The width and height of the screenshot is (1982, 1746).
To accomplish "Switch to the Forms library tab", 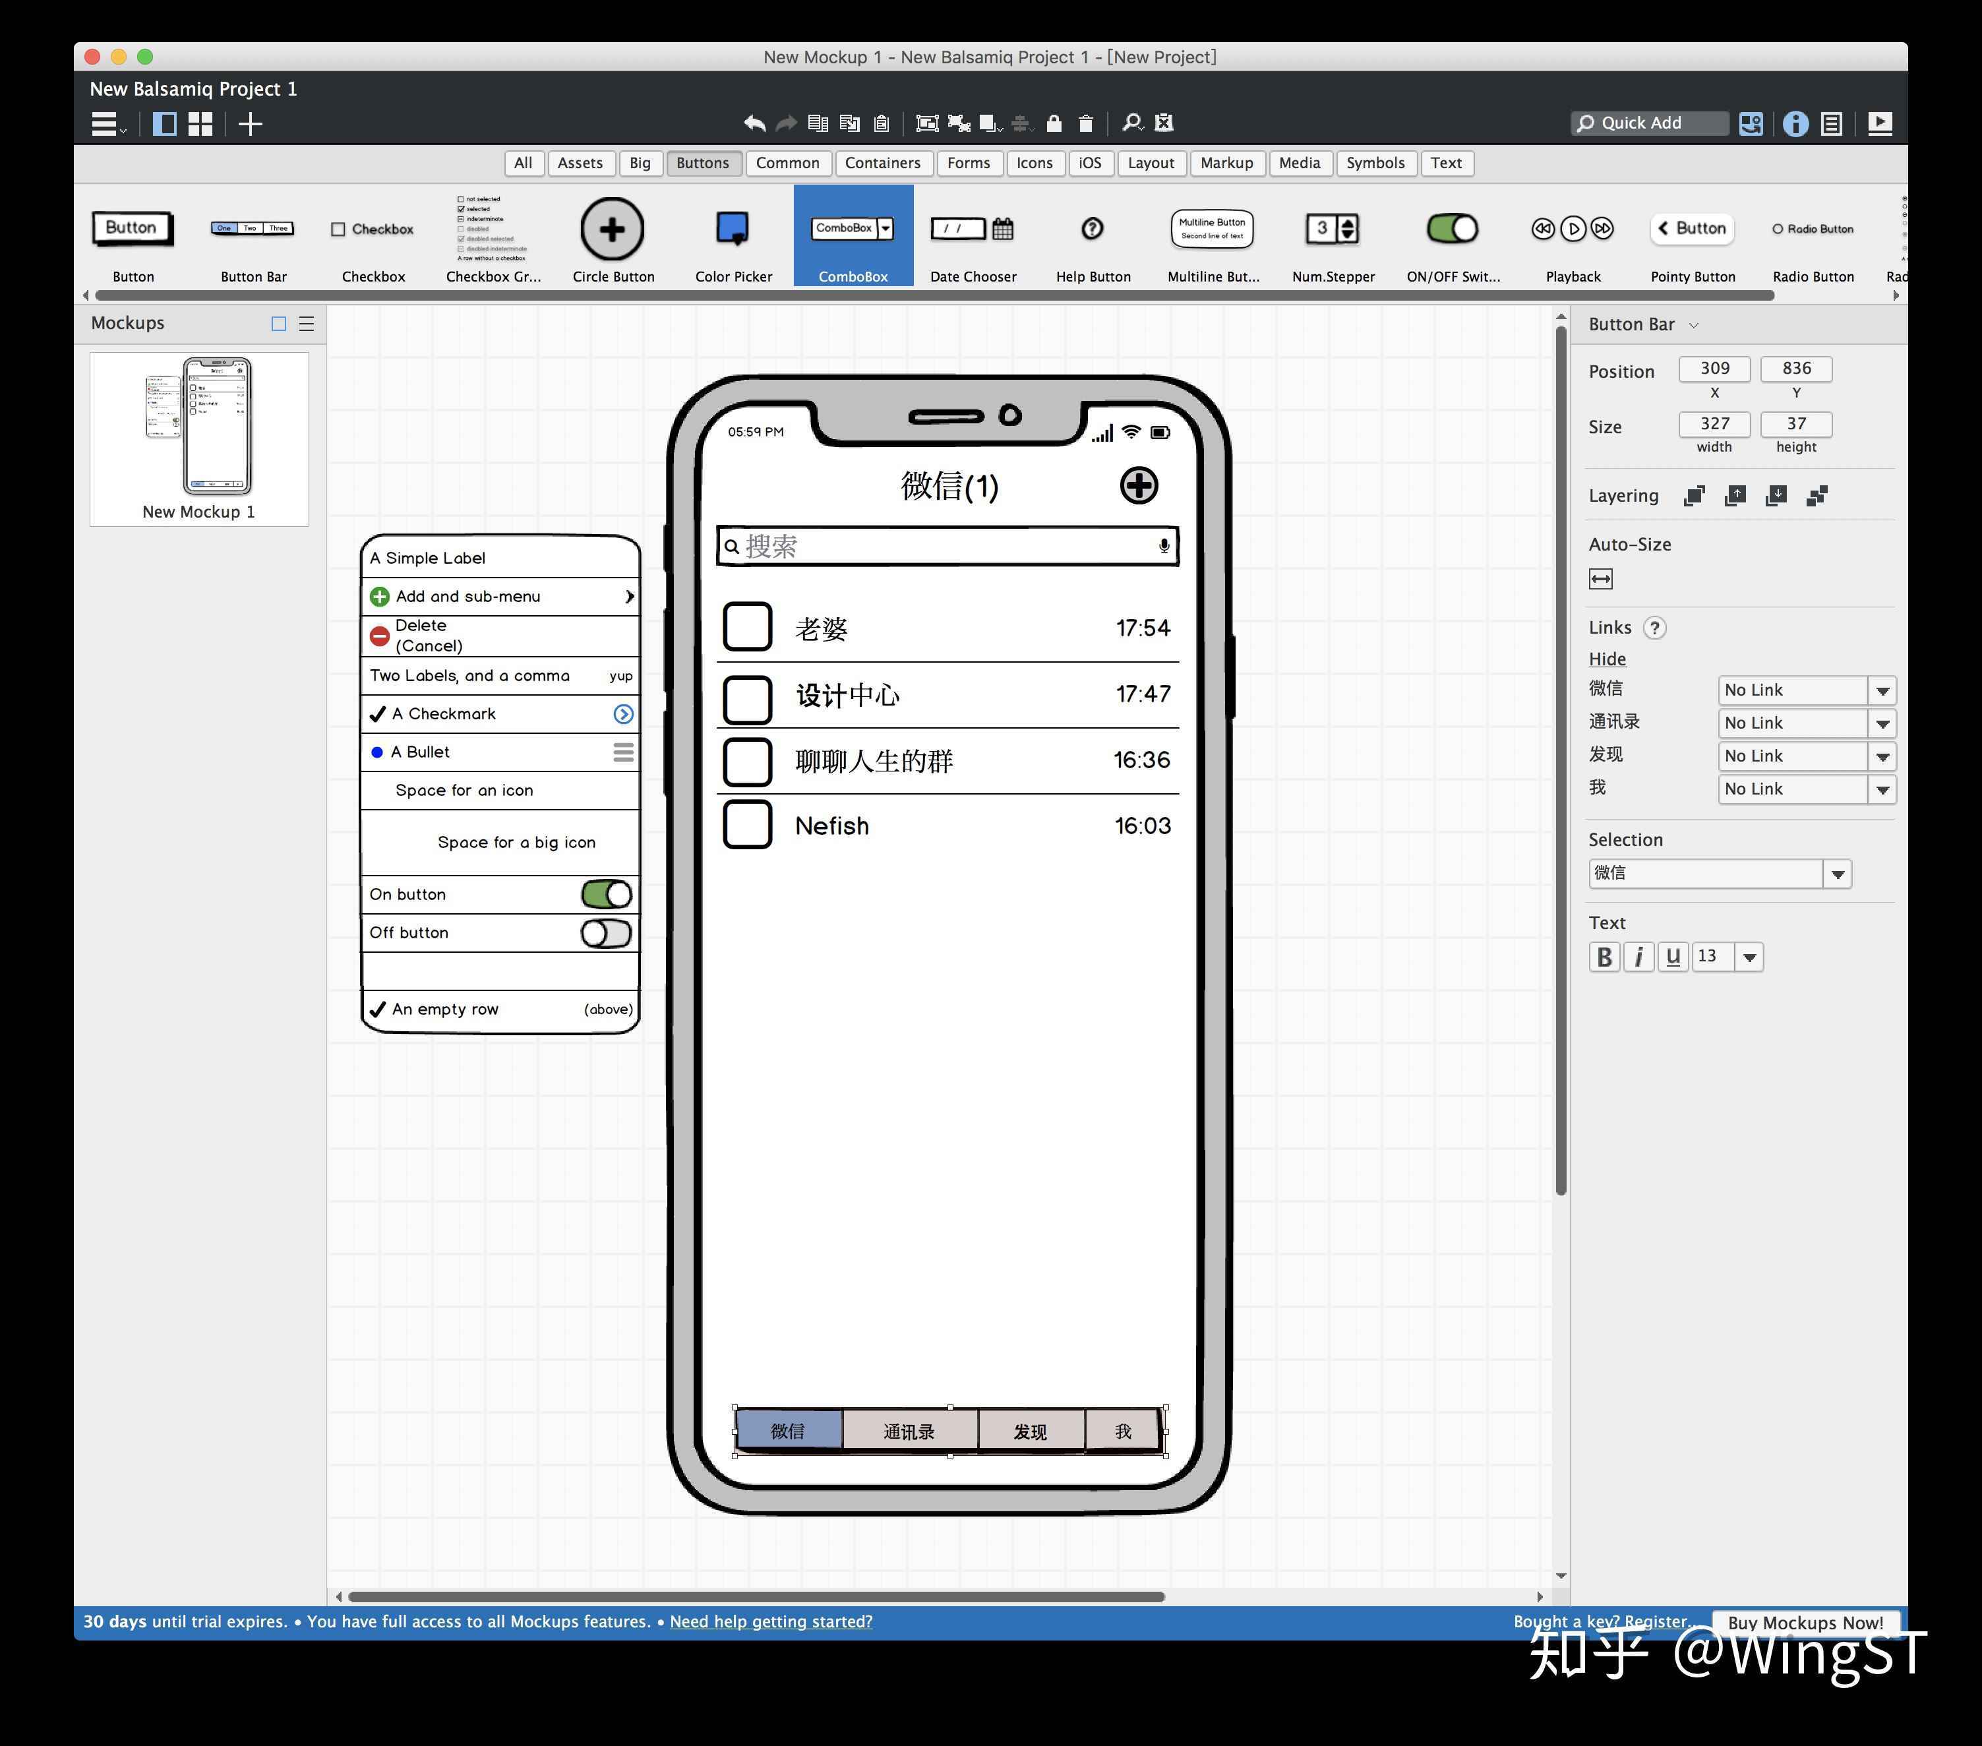I will click(969, 163).
